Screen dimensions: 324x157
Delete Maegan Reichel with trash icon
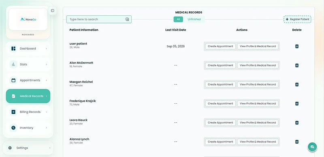(297, 84)
